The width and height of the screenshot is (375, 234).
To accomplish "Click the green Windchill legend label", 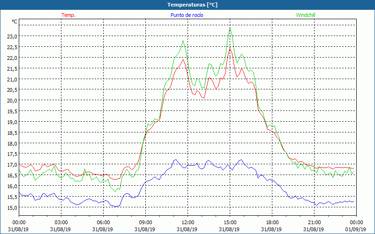I will 306,15.
